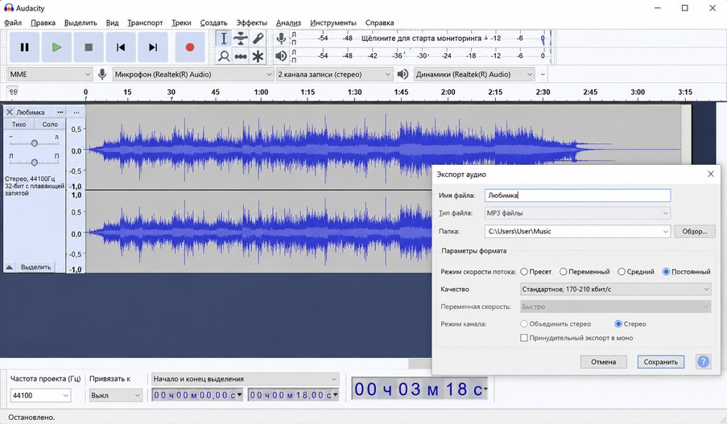The image size is (727, 424).
Task: Skip to start of the track
Action: coord(121,47)
